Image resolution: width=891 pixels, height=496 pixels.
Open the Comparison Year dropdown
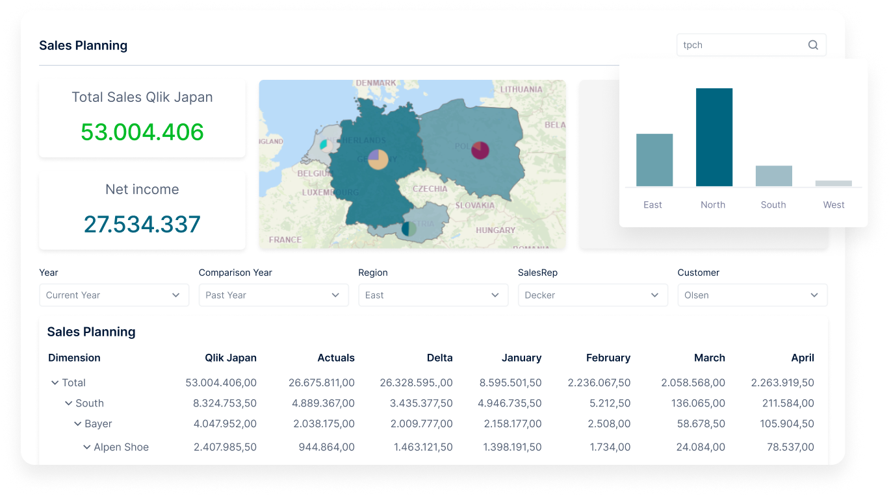[273, 295]
